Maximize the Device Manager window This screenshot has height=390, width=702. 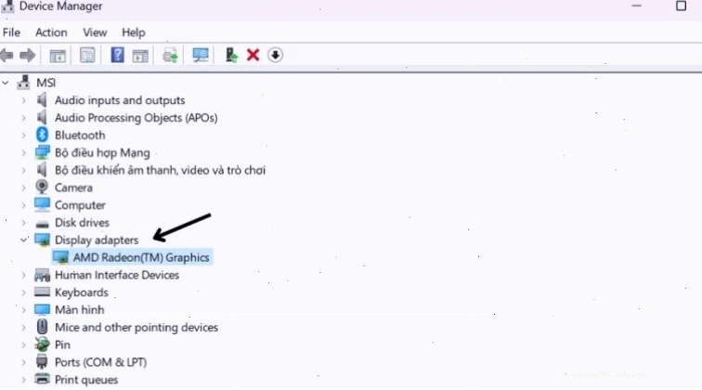click(681, 6)
